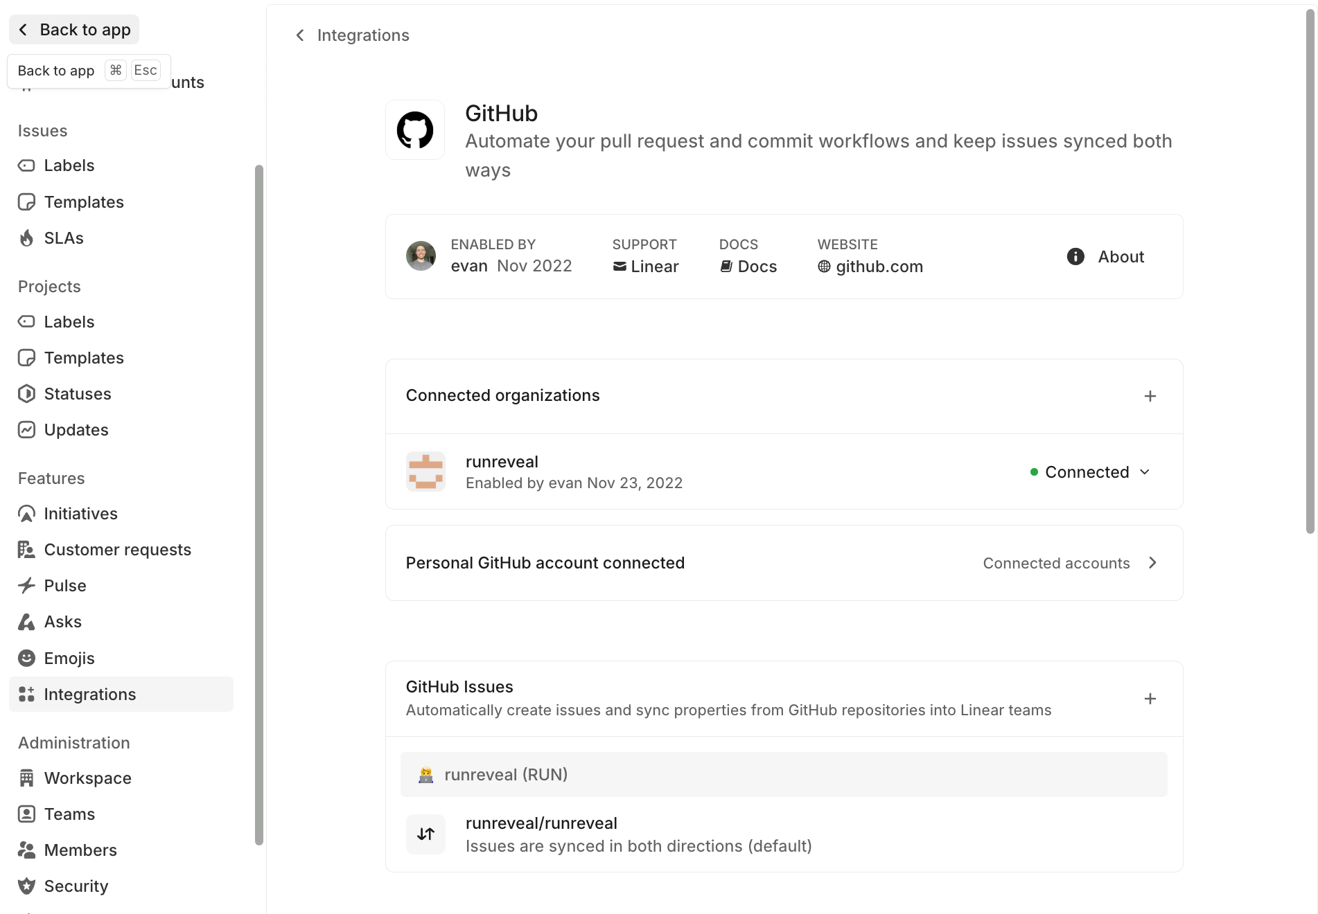Add a new connected organization
Viewport: 1318px width, 914px height.
pyautogui.click(x=1150, y=396)
